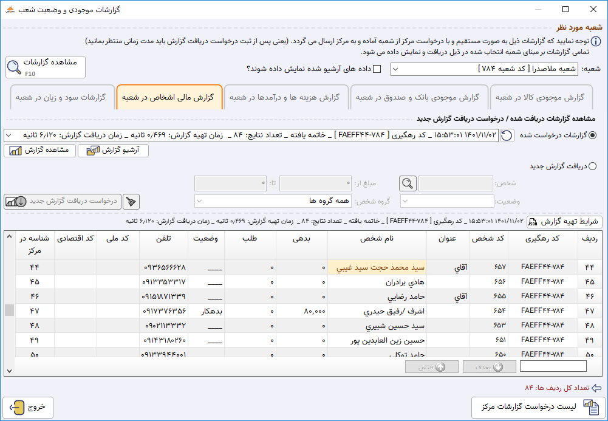Click the بعدی next page button
This screenshot has height=421, width=608.
pos(490,367)
